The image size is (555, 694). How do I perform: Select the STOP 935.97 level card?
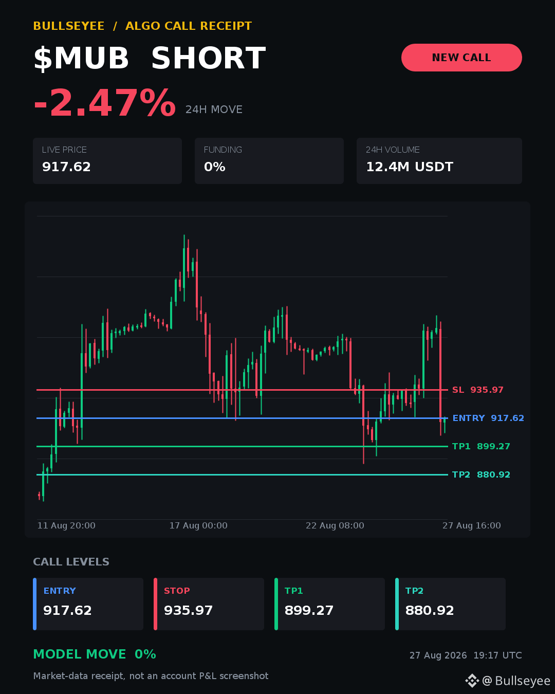209,604
